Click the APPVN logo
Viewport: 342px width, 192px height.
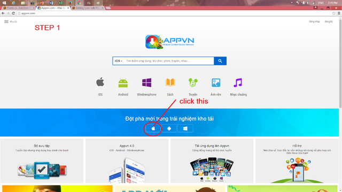(169, 42)
